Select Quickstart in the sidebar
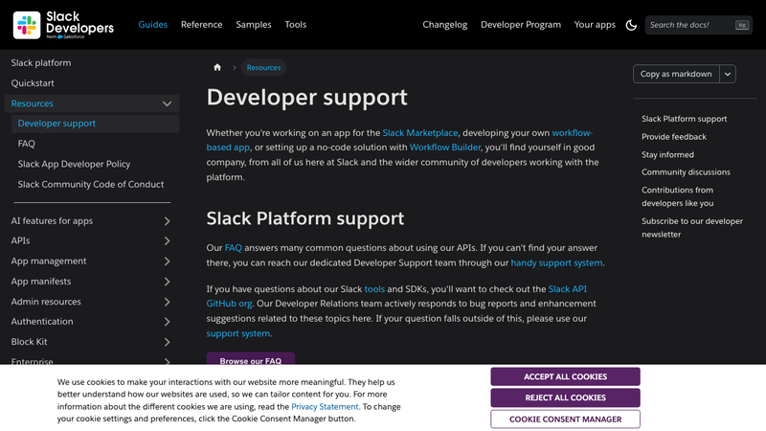The image size is (766, 431). tap(33, 83)
